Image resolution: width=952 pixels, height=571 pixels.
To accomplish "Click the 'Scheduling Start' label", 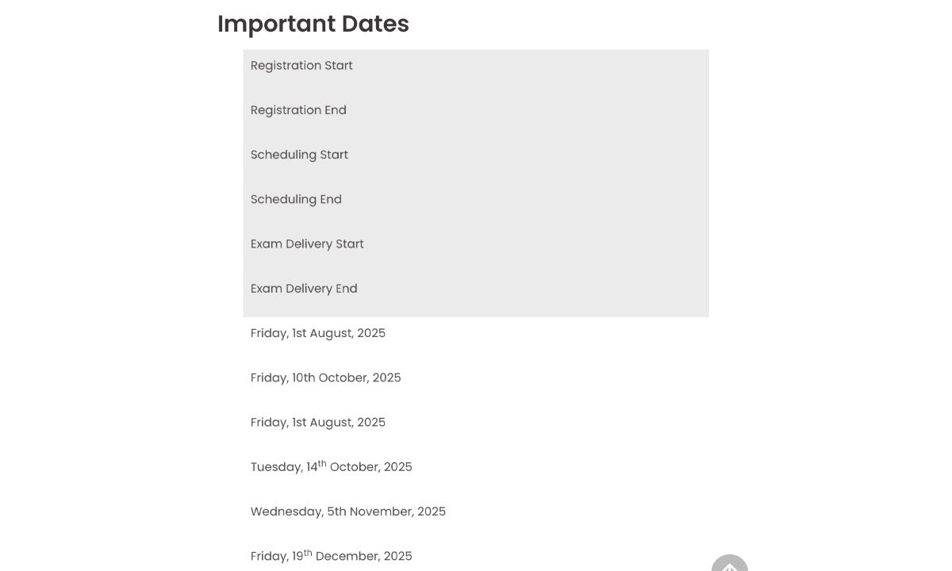I will [299, 155].
